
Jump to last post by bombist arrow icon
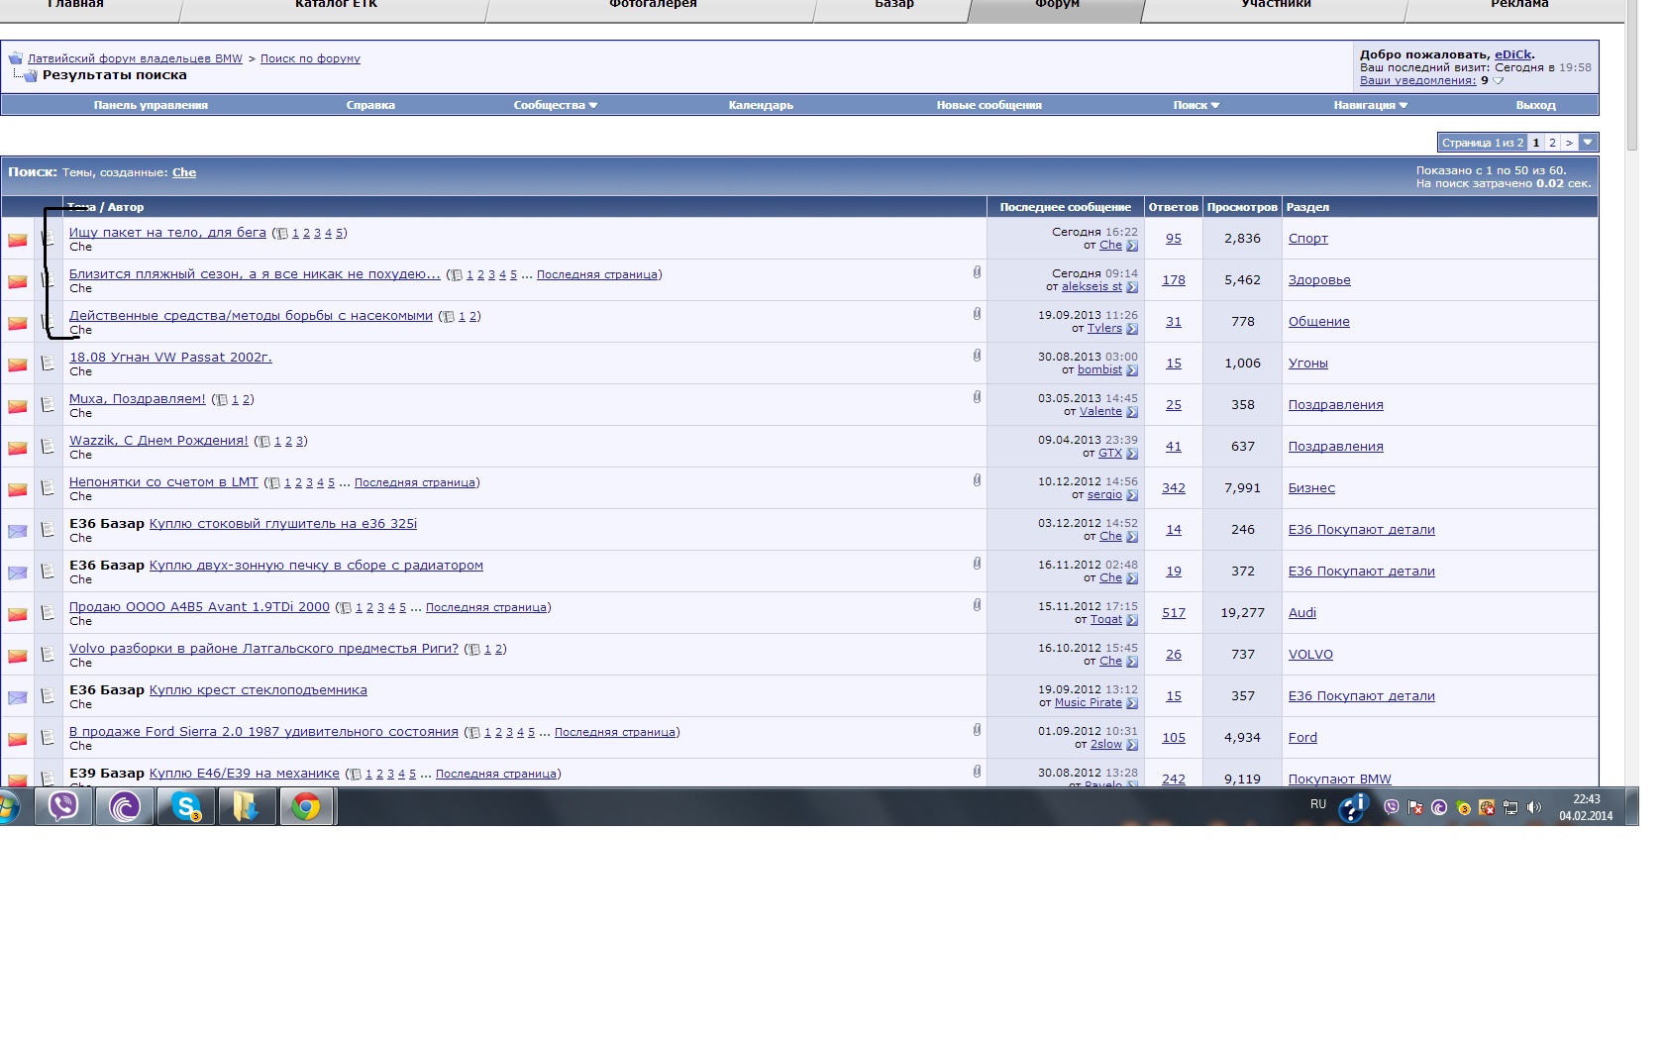[x=1132, y=370]
